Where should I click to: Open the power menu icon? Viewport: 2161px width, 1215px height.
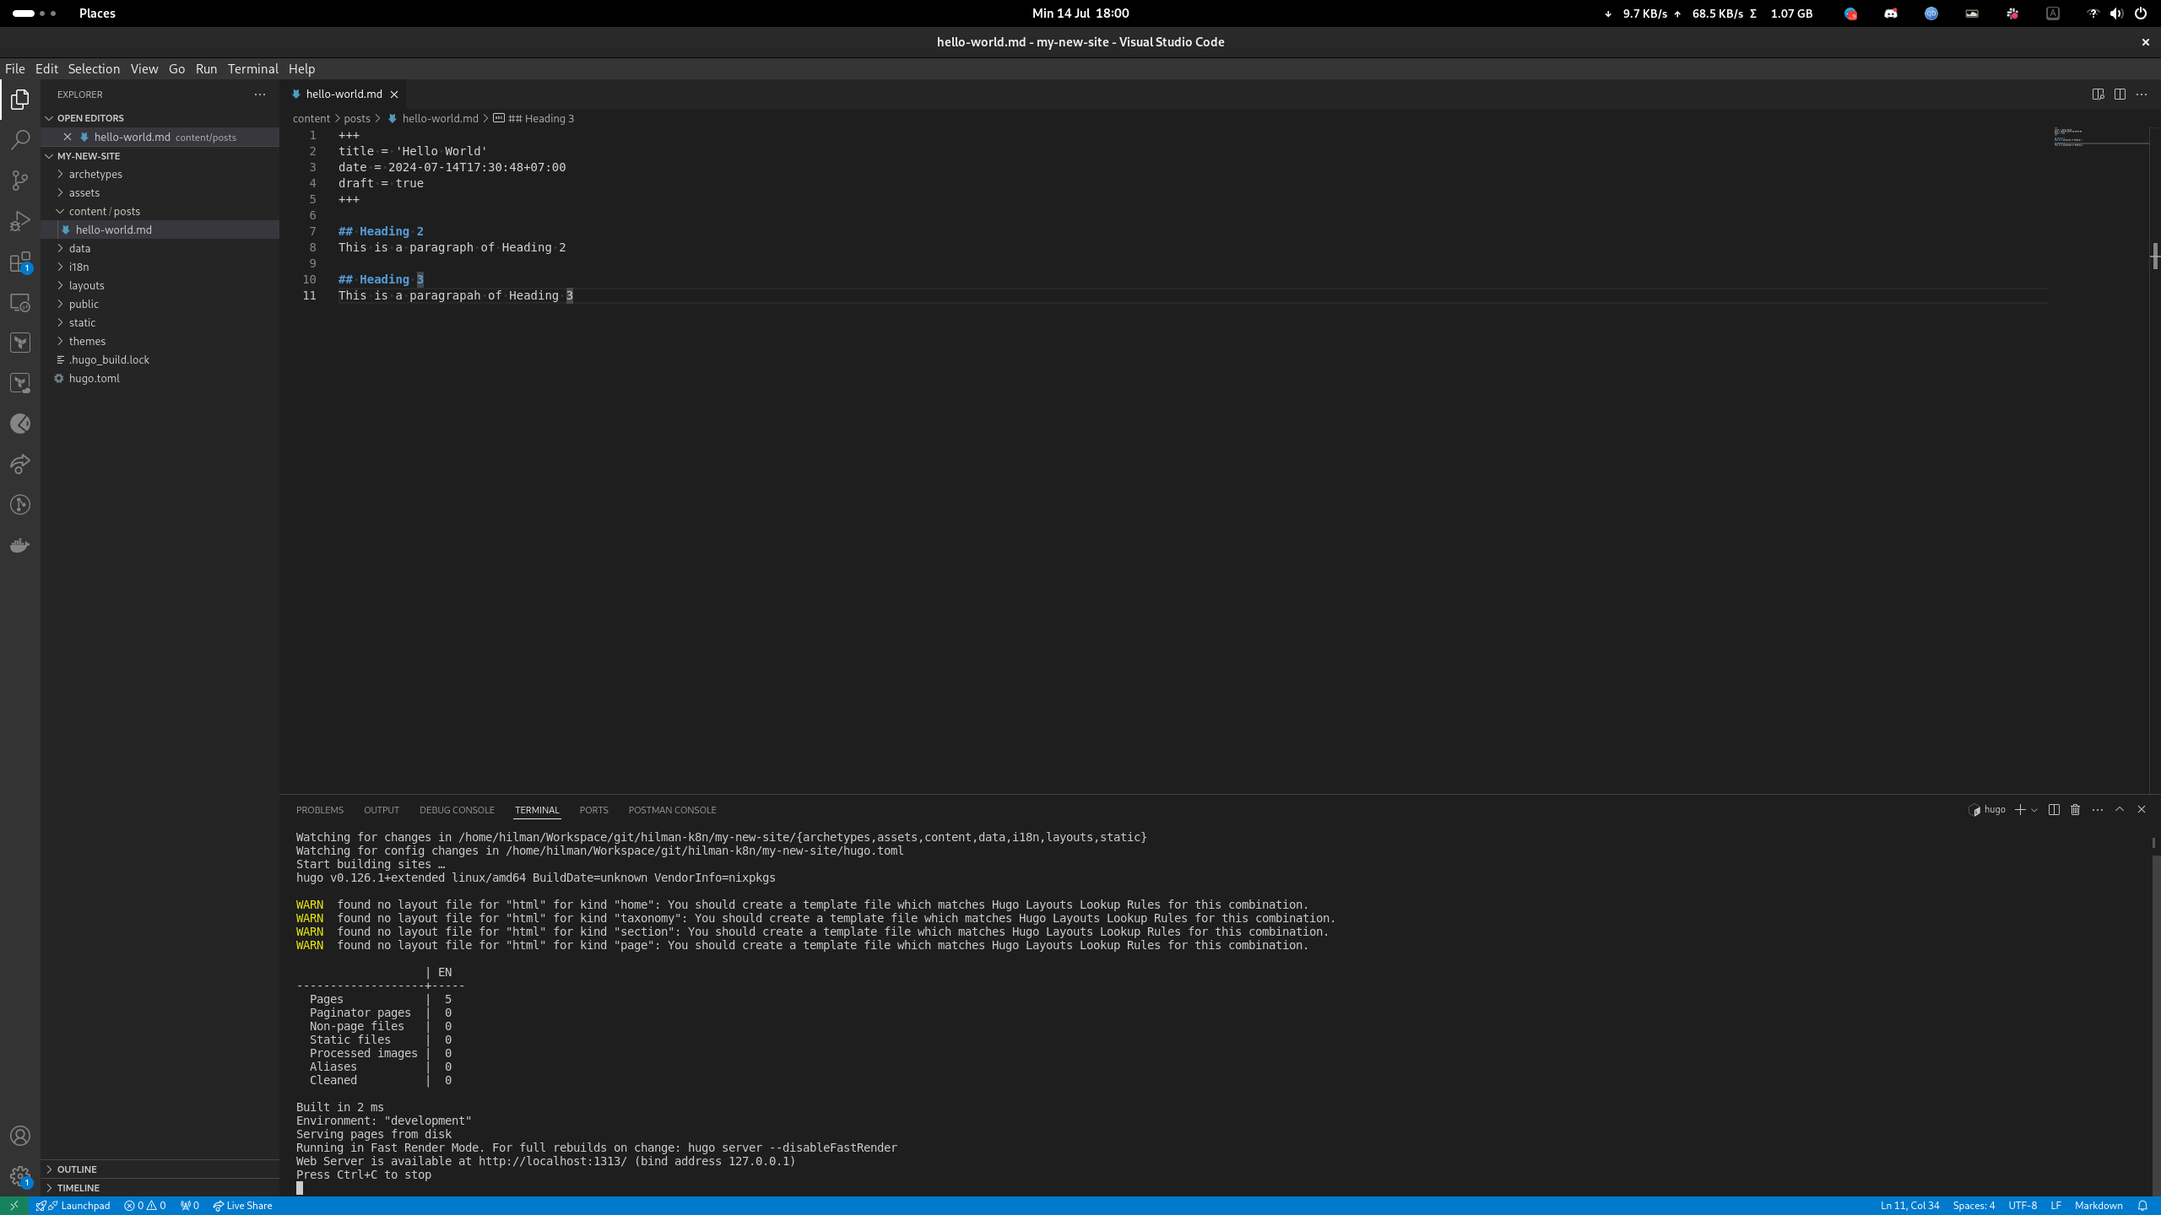click(x=2141, y=13)
